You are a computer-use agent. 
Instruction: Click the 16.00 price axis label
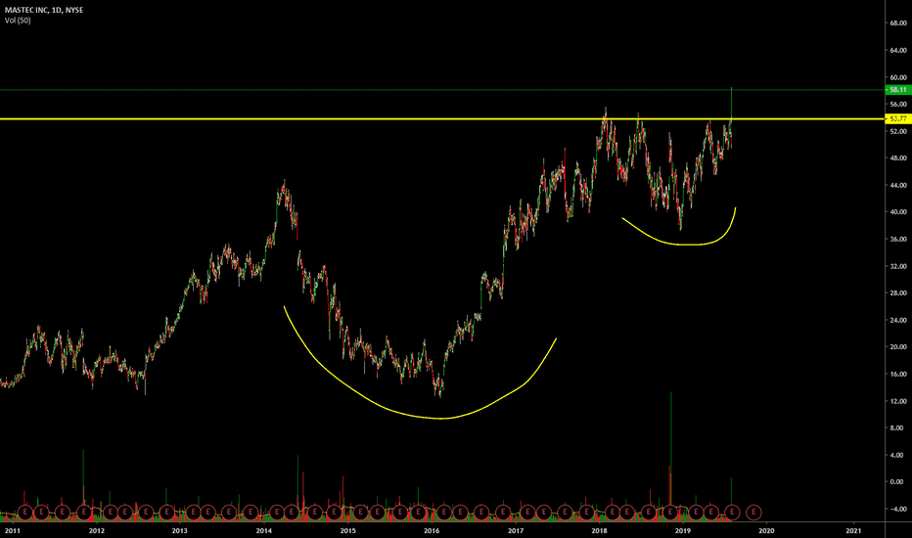tap(897, 374)
